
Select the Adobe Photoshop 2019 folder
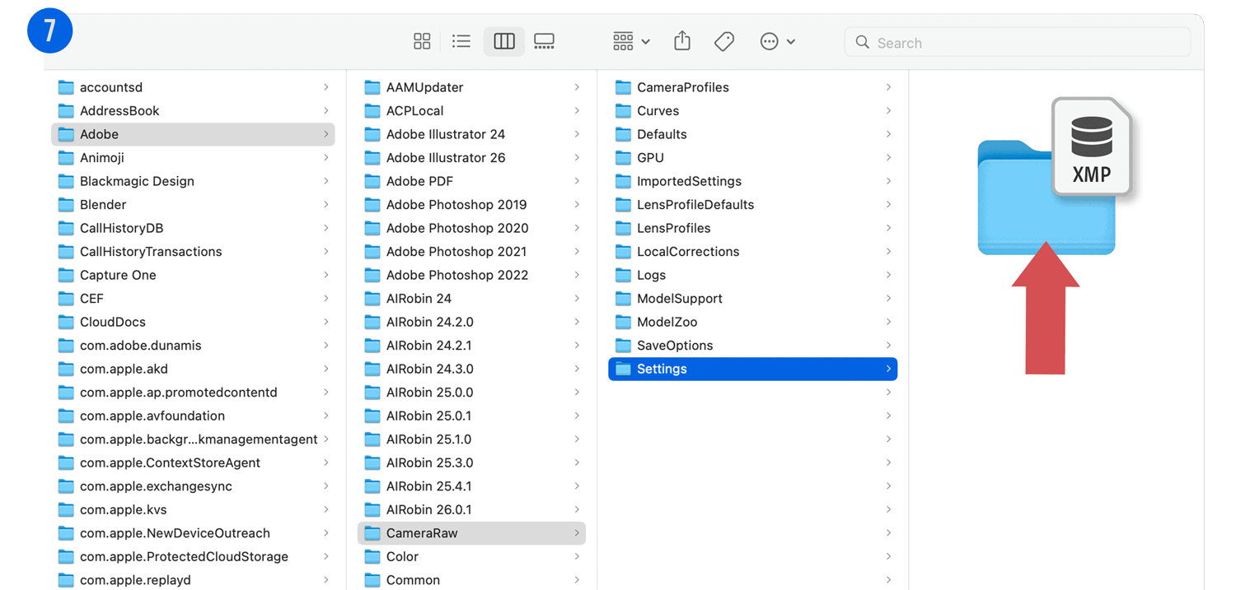[x=471, y=204]
